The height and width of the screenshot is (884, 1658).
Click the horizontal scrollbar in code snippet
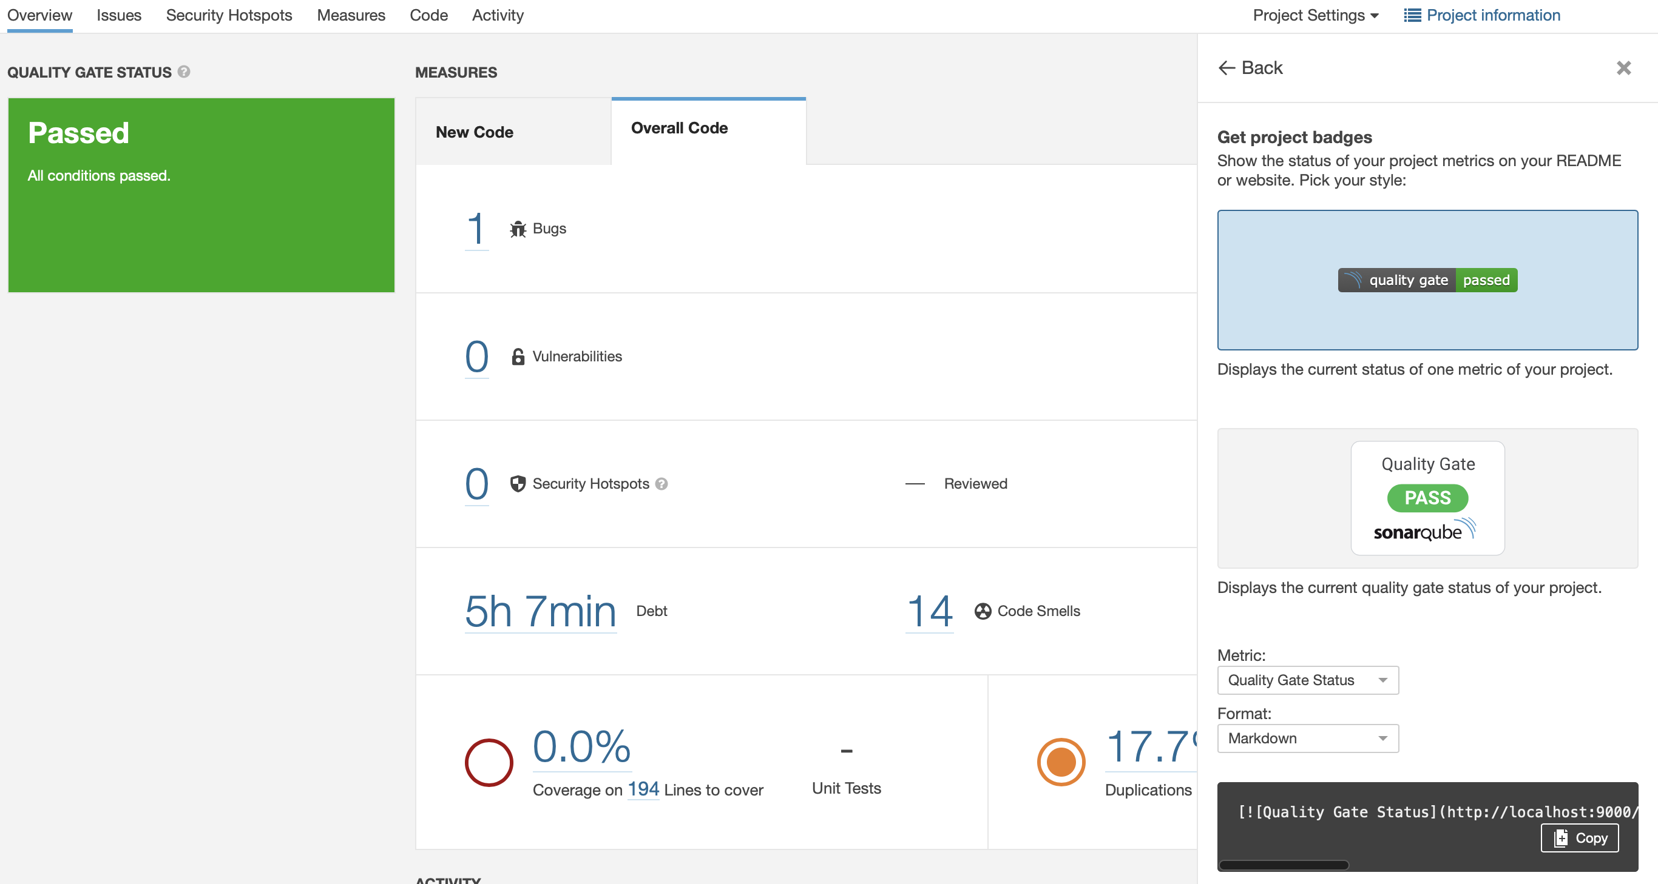coord(1284,865)
